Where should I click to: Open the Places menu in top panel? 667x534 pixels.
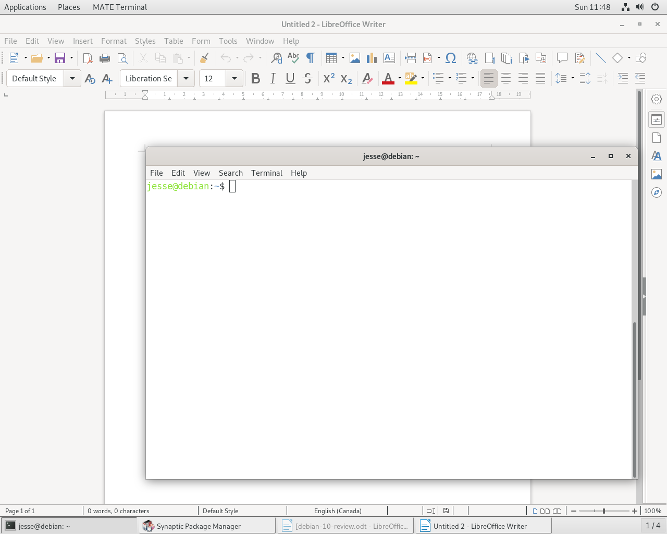pos(69,7)
